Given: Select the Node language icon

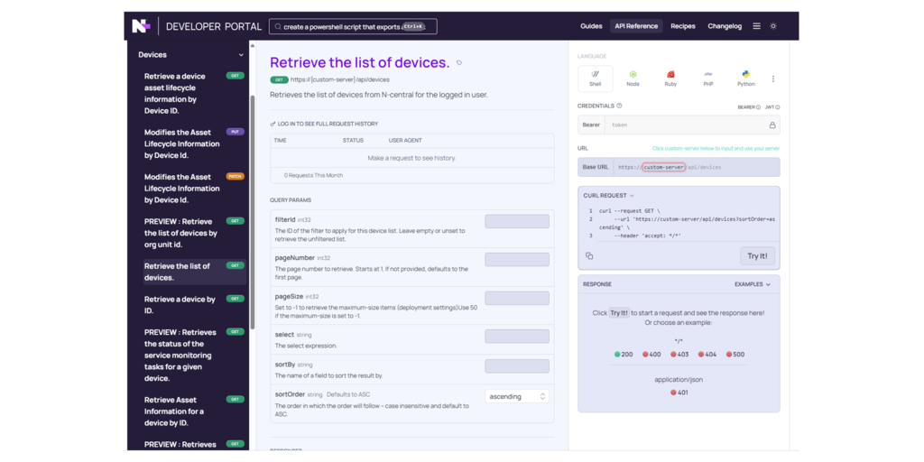Looking at the screenshot, I should 633,79.
